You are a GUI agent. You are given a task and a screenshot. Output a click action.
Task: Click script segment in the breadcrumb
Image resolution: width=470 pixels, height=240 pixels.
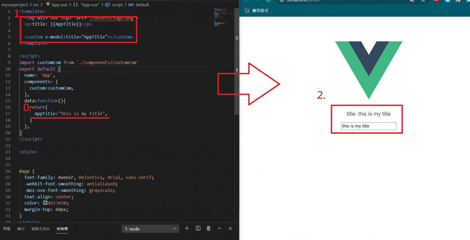click(117, 5)
